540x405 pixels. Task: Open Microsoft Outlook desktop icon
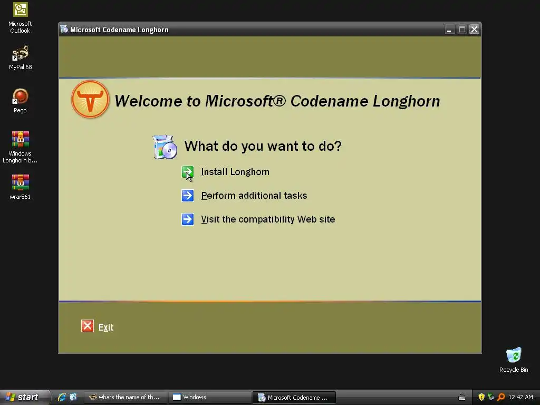click(21, 18)
